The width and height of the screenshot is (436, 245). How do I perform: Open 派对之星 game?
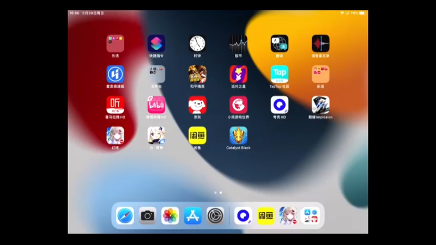[238, 74]
